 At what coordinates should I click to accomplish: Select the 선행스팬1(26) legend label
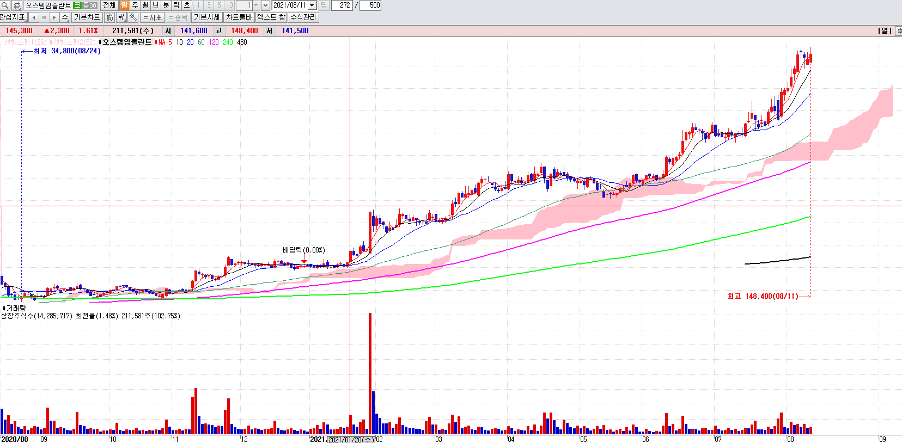coord(26,42)
